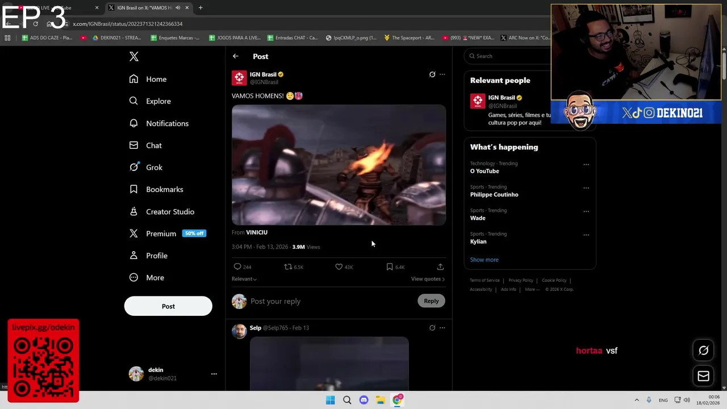
Task: Open The Spaceport bookmark
Action: click(409, 38)
